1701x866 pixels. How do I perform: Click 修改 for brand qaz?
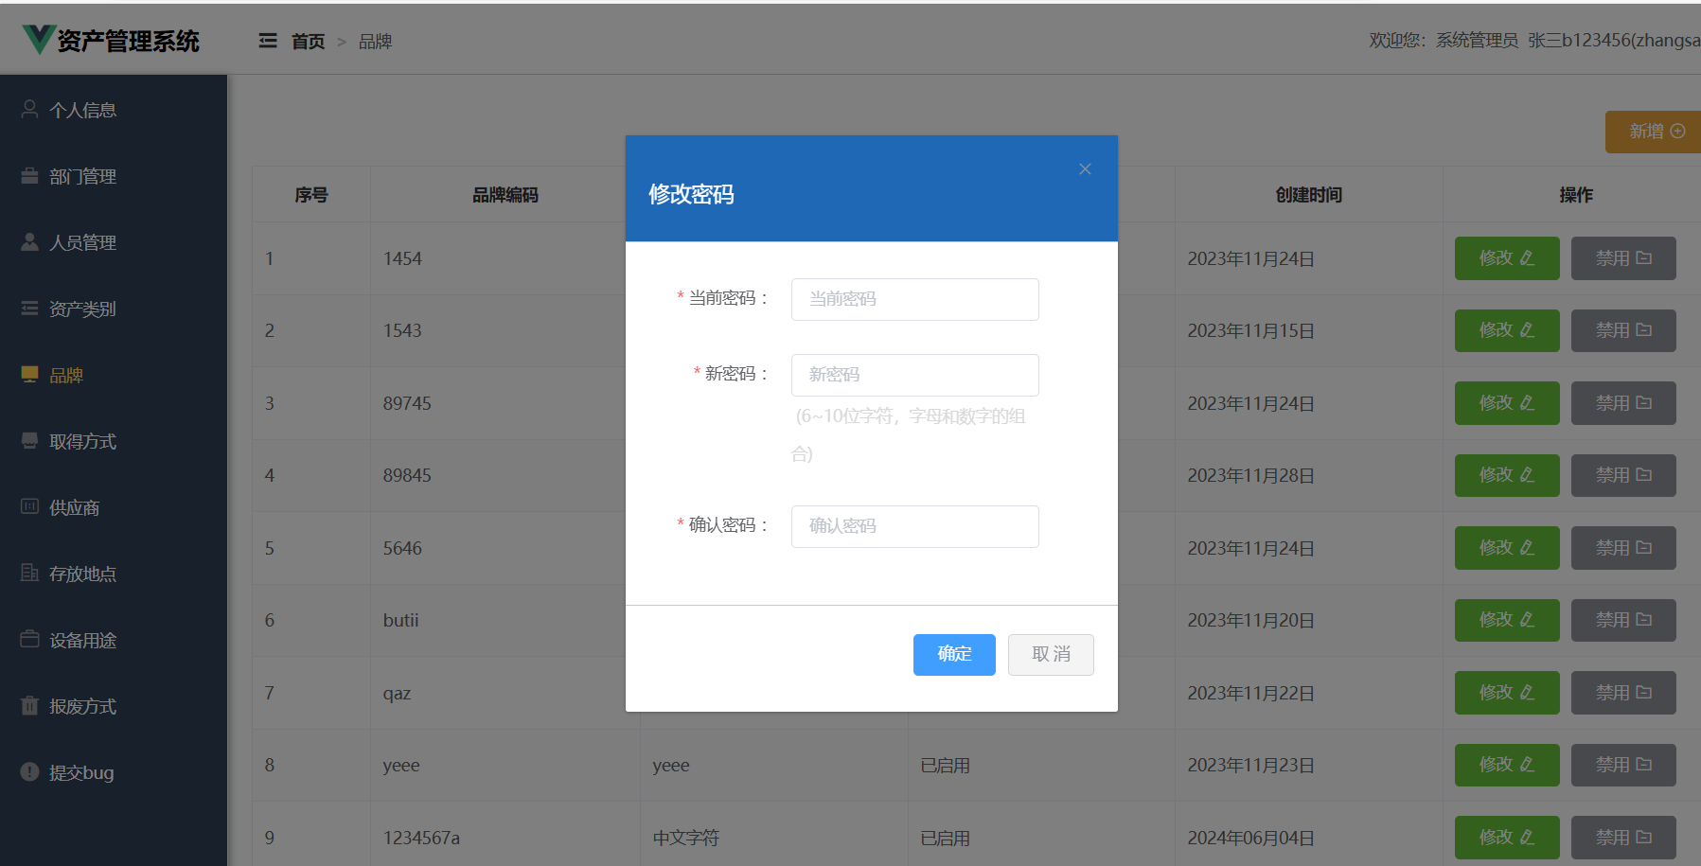[1507, 693]
